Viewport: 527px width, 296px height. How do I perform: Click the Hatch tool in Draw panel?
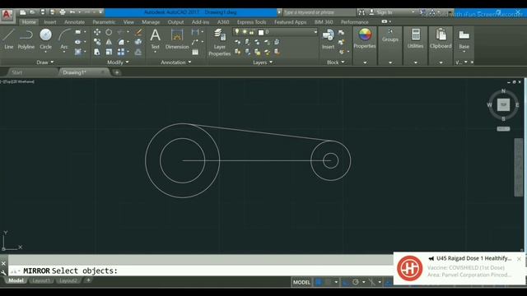[x=78, y=52]
